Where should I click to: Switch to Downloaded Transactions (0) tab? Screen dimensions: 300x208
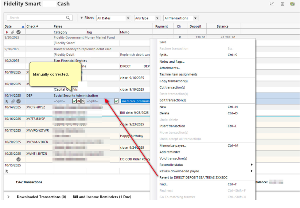tap(41, 197)
